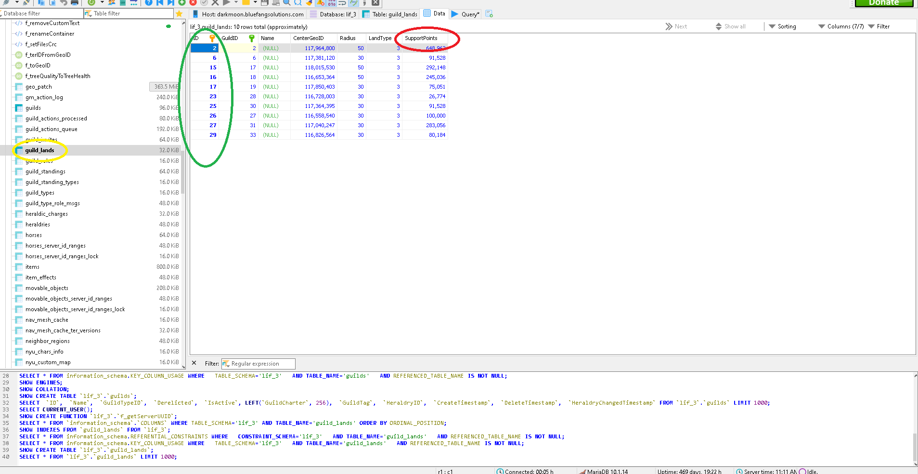This screenshot has width=918, height=474.
Task: Click the Donate button
Action: click(883, 3)
